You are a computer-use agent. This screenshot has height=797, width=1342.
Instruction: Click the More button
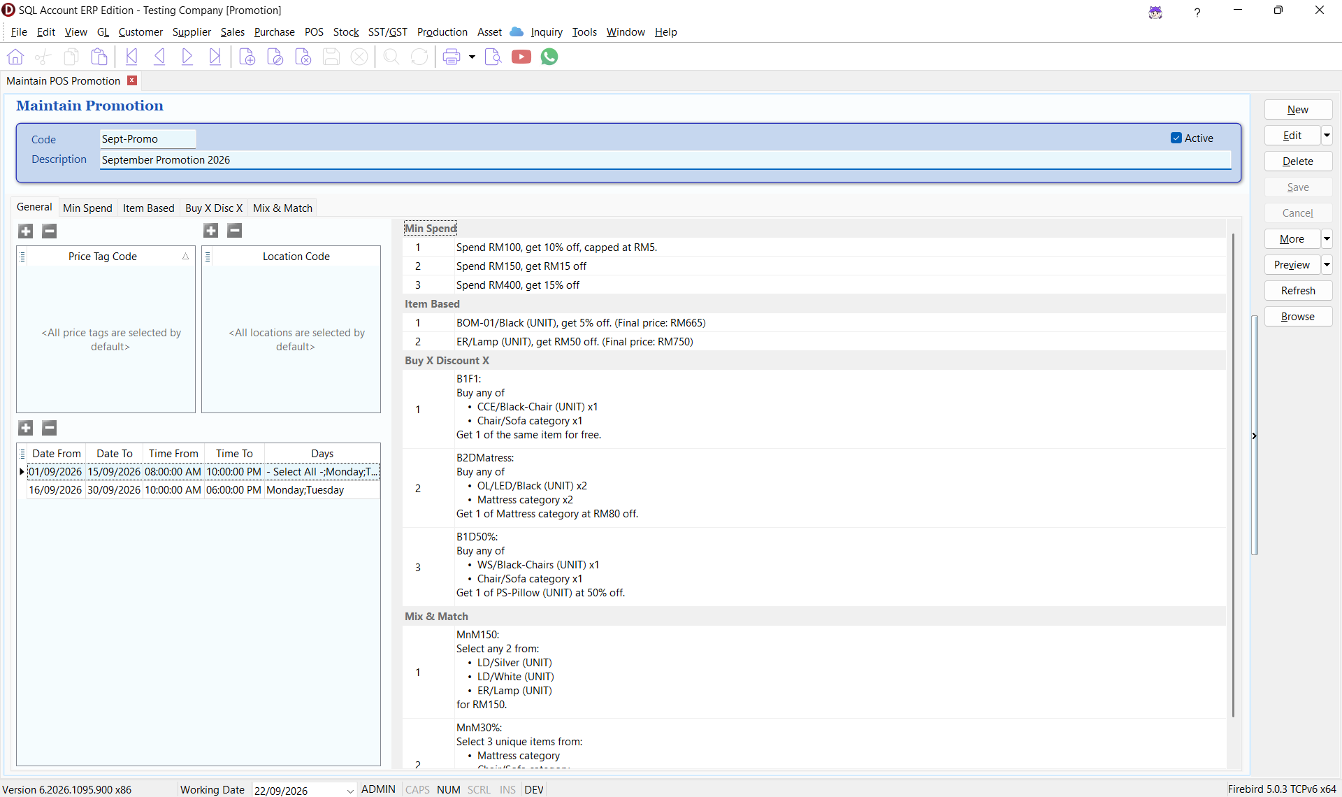[1292, 239]
